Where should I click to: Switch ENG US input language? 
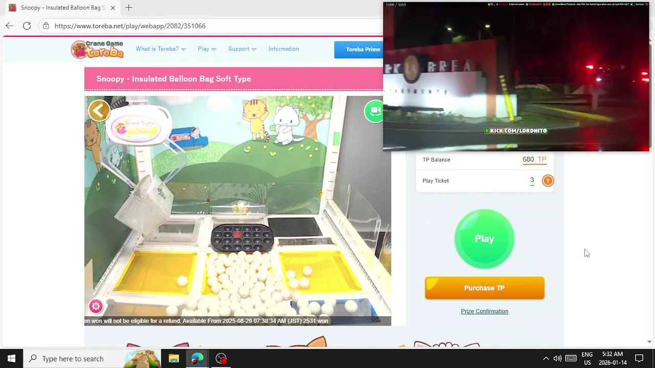[587, 358]
